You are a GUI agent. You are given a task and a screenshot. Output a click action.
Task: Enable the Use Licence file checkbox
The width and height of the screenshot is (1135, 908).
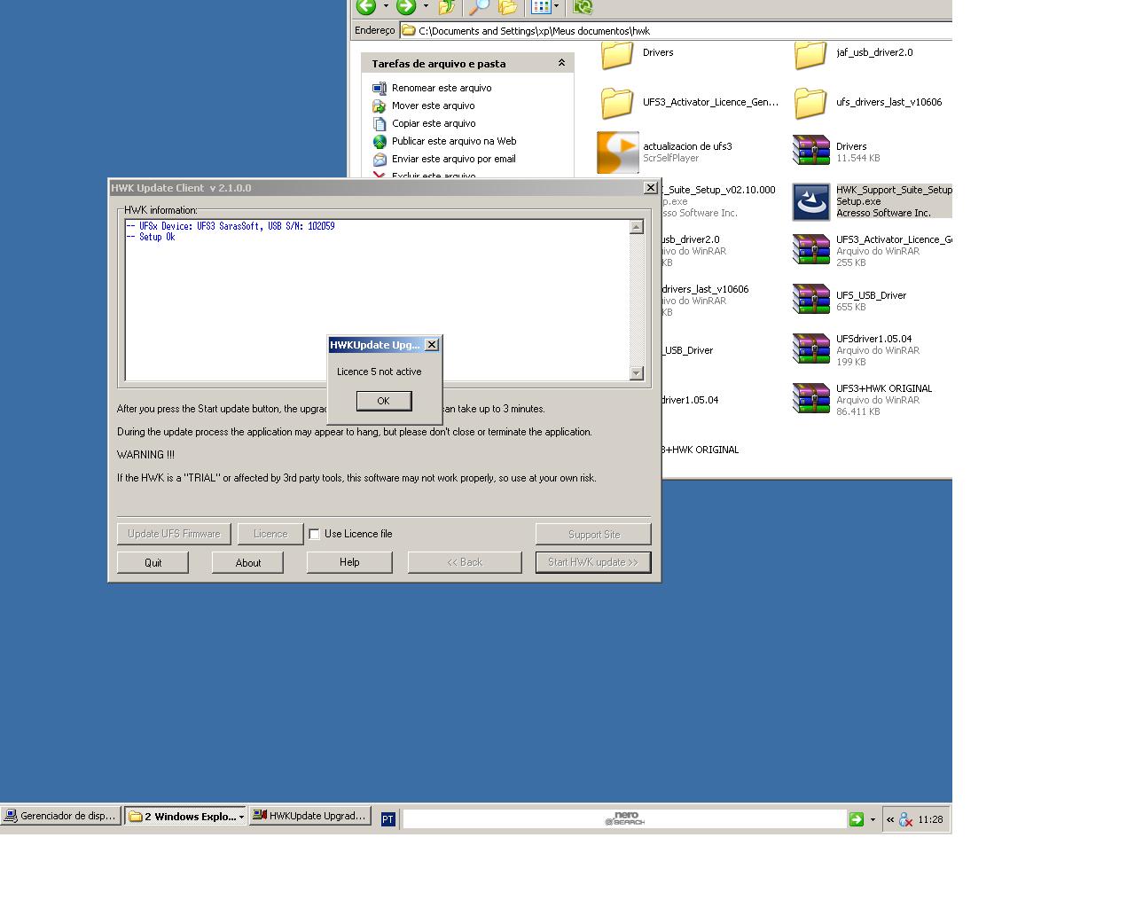tap(314, 534)
